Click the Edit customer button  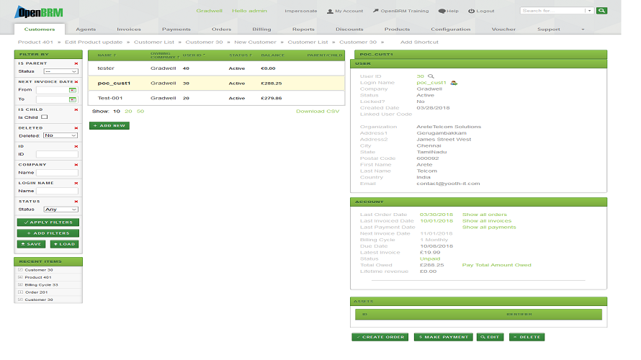[490, 337]
